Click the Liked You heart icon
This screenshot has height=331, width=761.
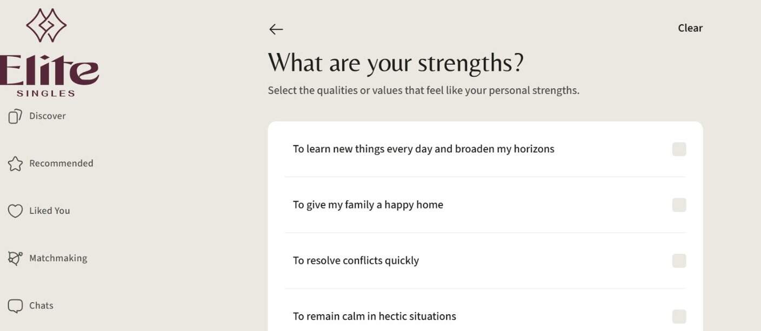tap(15, 211)
